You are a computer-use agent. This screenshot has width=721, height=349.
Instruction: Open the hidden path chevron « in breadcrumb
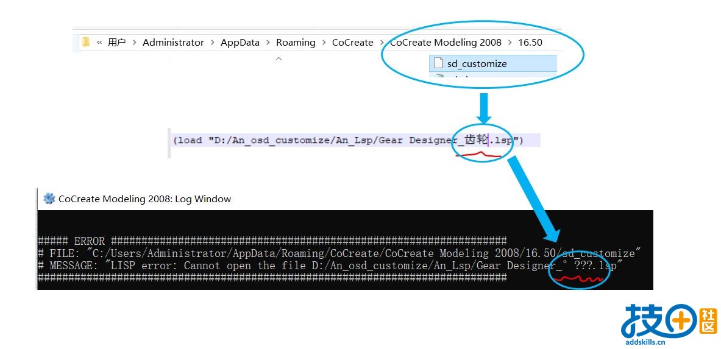pyautogui.click(x=99, y=42)
